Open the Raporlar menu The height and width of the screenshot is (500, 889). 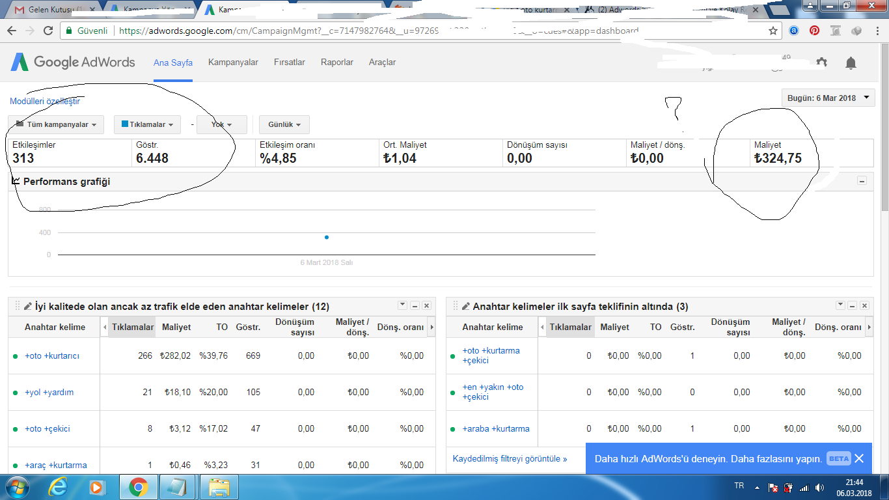(337, 62)
